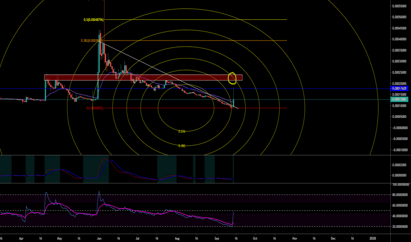The height and width of the screenshot is (242, 411).
Task: Click the 20.00000000 value on RSI axis
Action: [400, 227]
